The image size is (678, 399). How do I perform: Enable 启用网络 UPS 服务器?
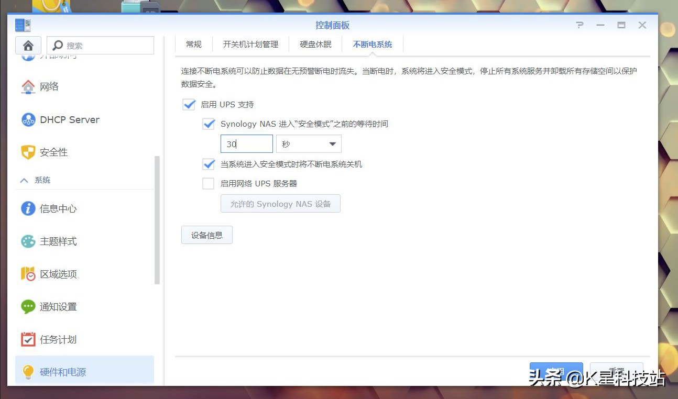click(208, 183)
